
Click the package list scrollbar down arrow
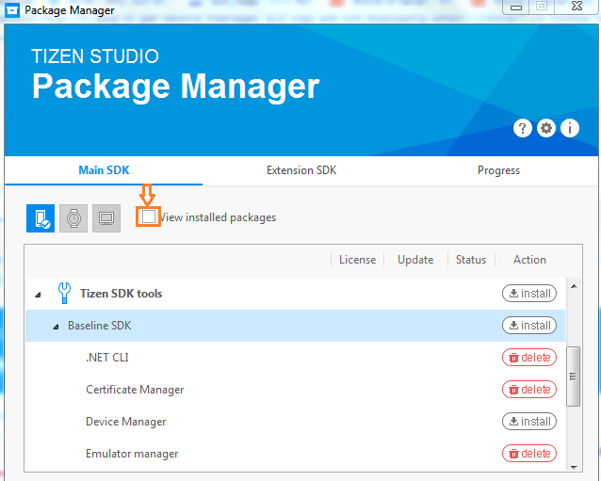point(572,464)
